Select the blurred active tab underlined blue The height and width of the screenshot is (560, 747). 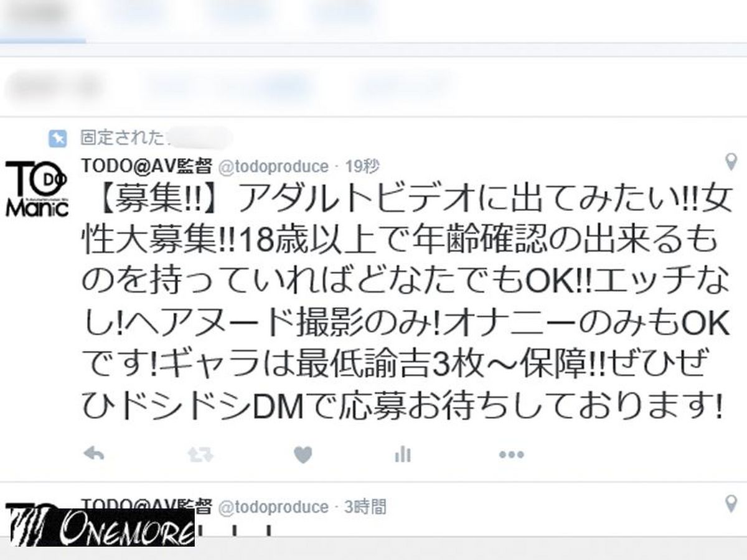pyautogui.click(x=42, y=22)
